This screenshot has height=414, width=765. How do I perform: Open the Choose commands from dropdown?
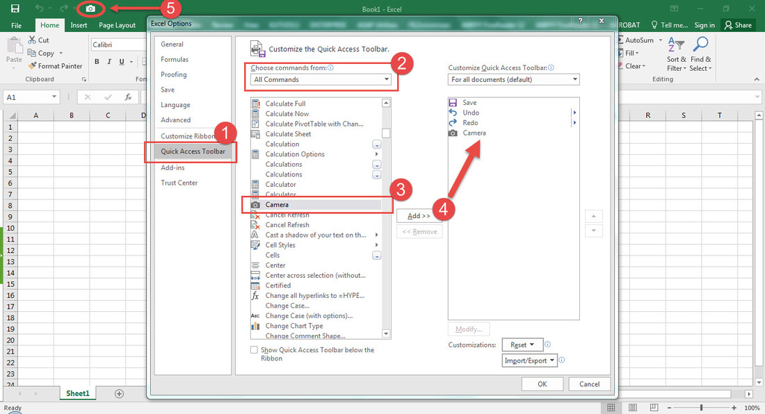pos(321,79)
